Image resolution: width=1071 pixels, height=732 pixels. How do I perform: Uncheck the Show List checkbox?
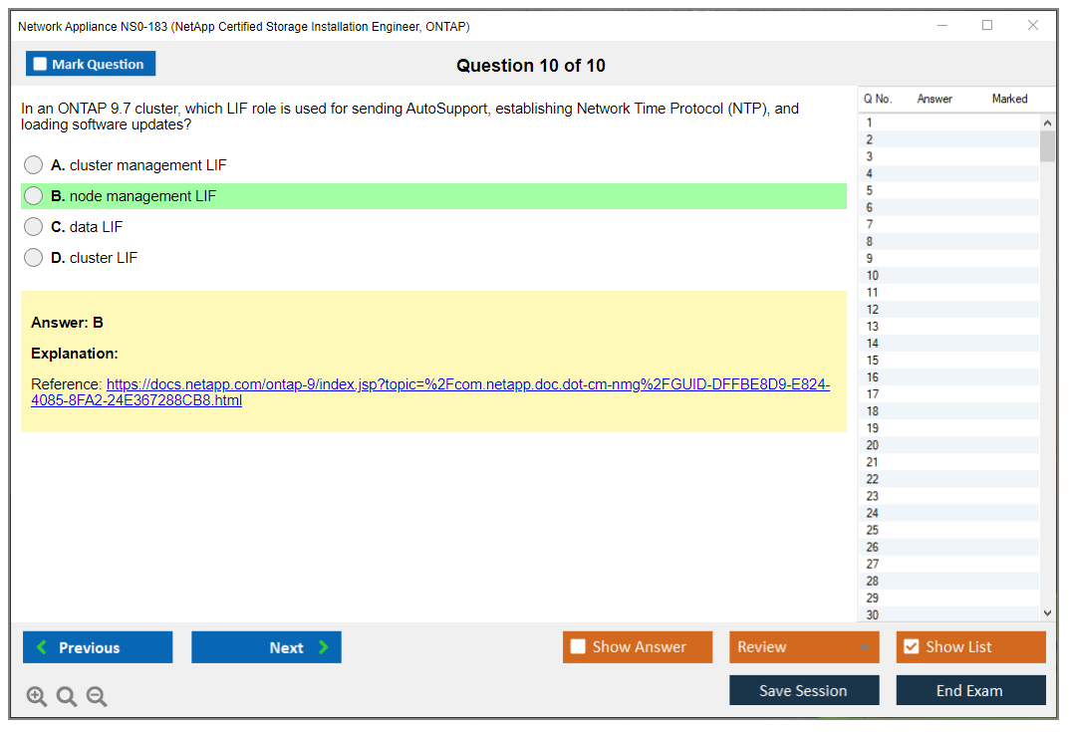pos(911,647)
